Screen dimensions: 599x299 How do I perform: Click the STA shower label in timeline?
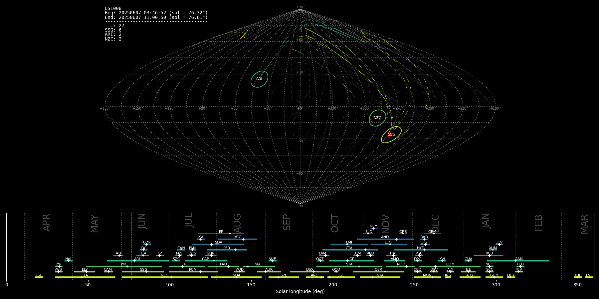tap(349, 264)
